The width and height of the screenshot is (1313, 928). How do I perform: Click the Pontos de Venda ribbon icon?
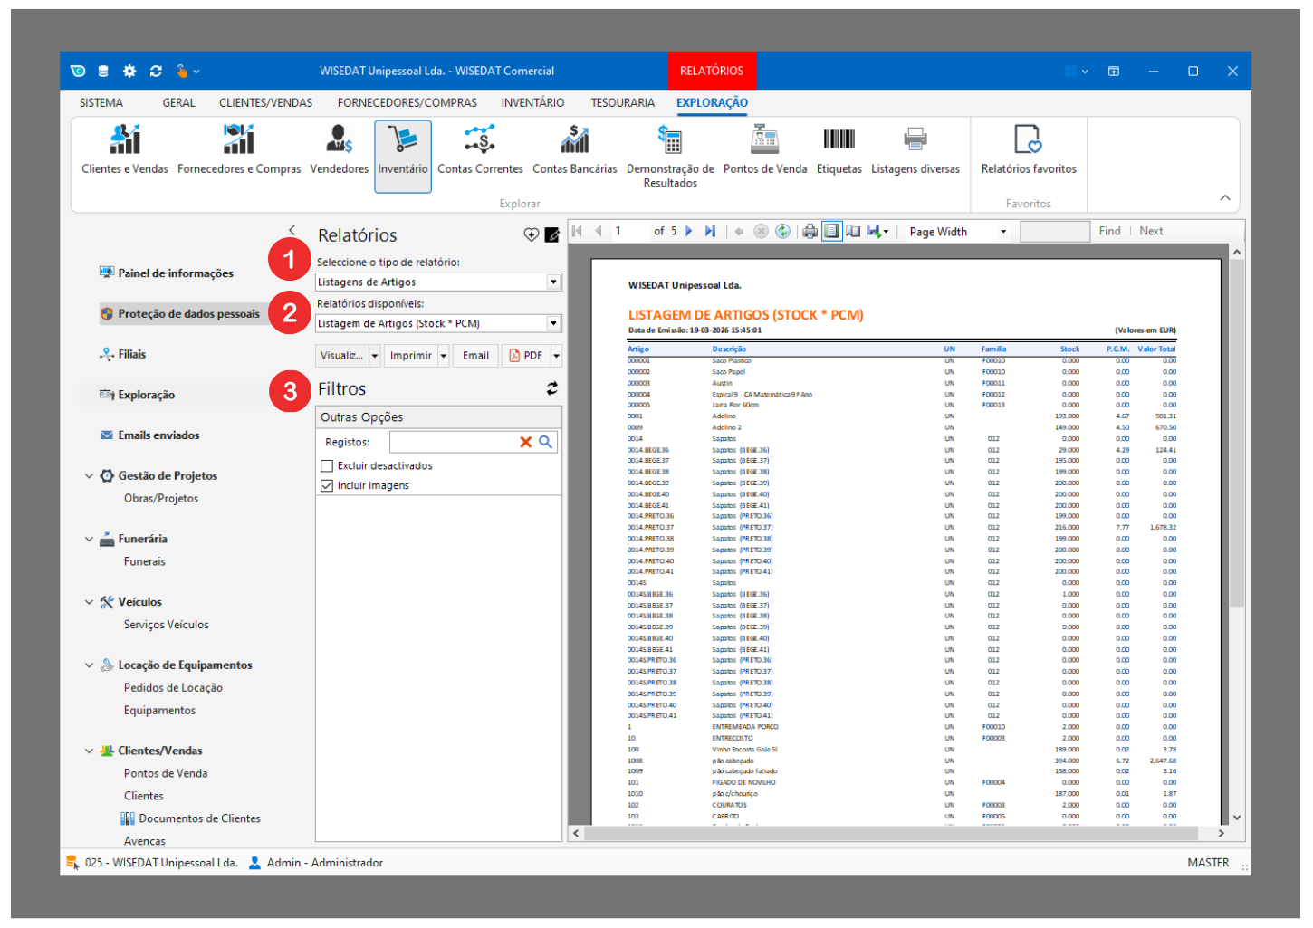point(764,140)
